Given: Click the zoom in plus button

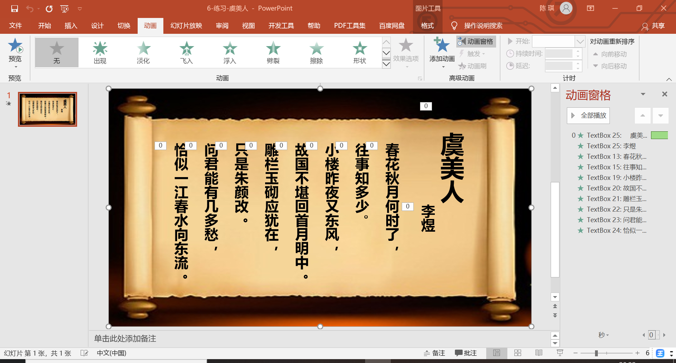Looking at the screenshot, I should click(637, 353).
